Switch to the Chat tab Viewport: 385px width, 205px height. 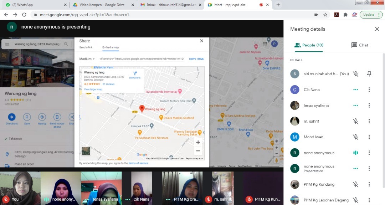(x=359, y=45)
